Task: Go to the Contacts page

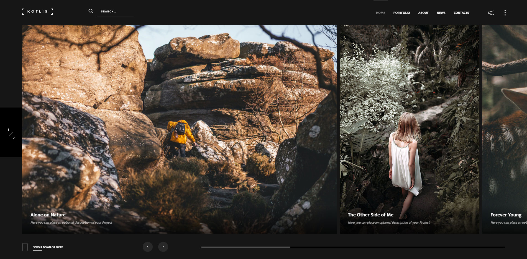Action: coord(461,13)
